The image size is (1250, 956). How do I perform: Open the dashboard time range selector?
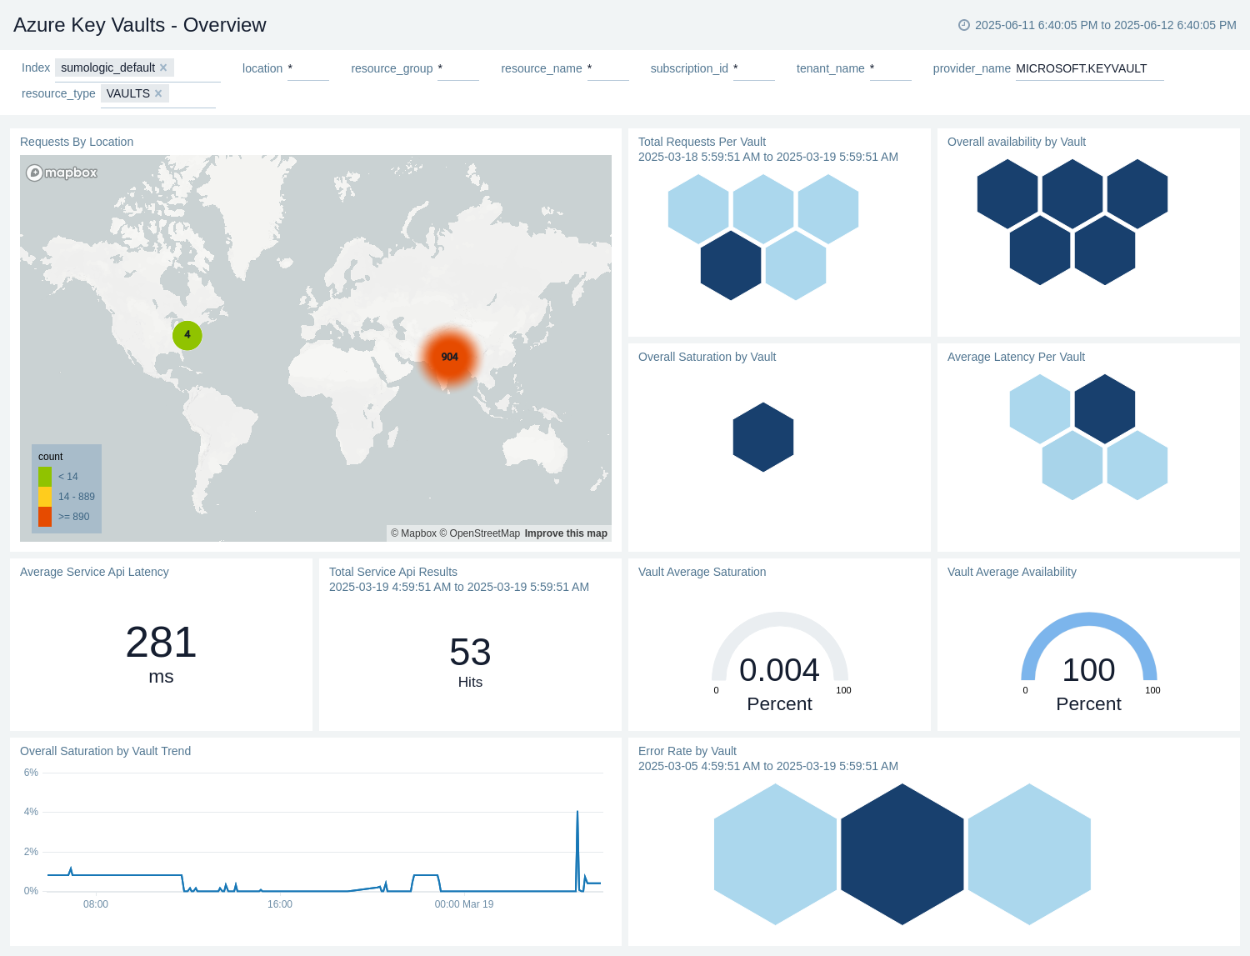[1097, 25]
